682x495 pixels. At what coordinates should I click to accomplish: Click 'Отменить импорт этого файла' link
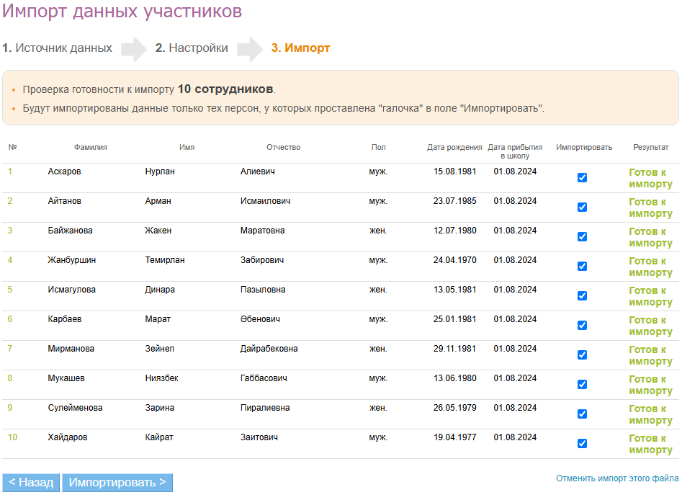(x=617, y=478)
